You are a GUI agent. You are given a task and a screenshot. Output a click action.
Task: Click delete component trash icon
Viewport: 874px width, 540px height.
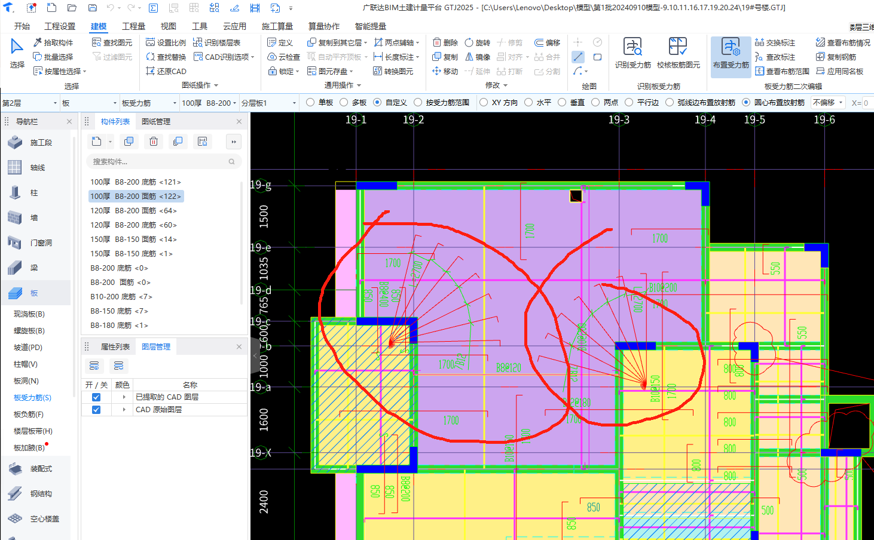coord(154,142)
